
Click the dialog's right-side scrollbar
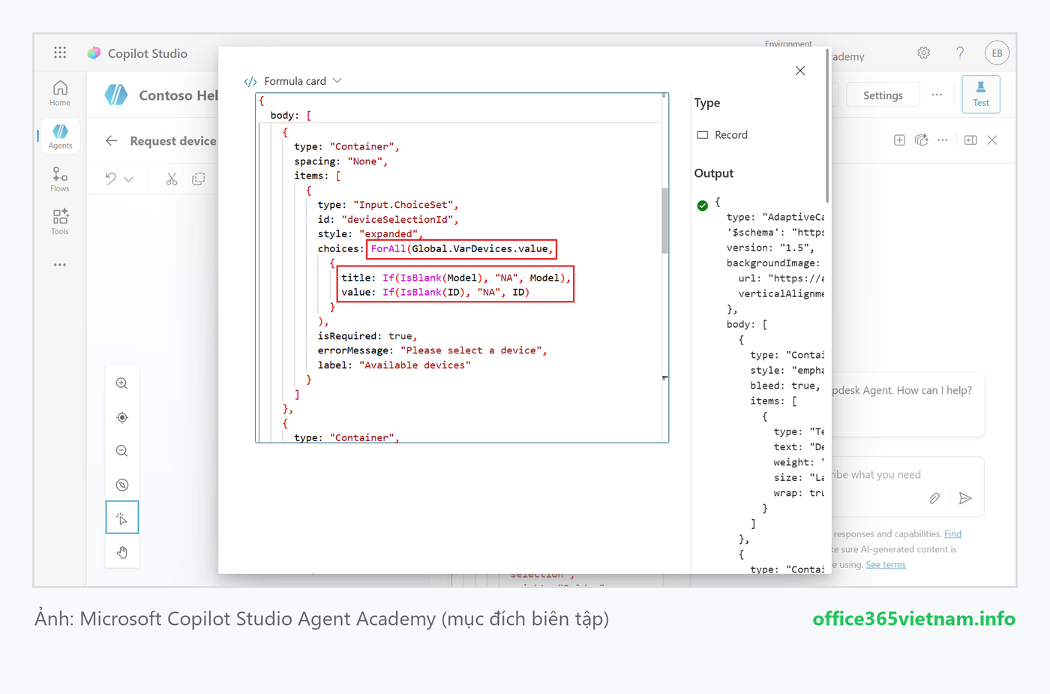click(828, 126)
